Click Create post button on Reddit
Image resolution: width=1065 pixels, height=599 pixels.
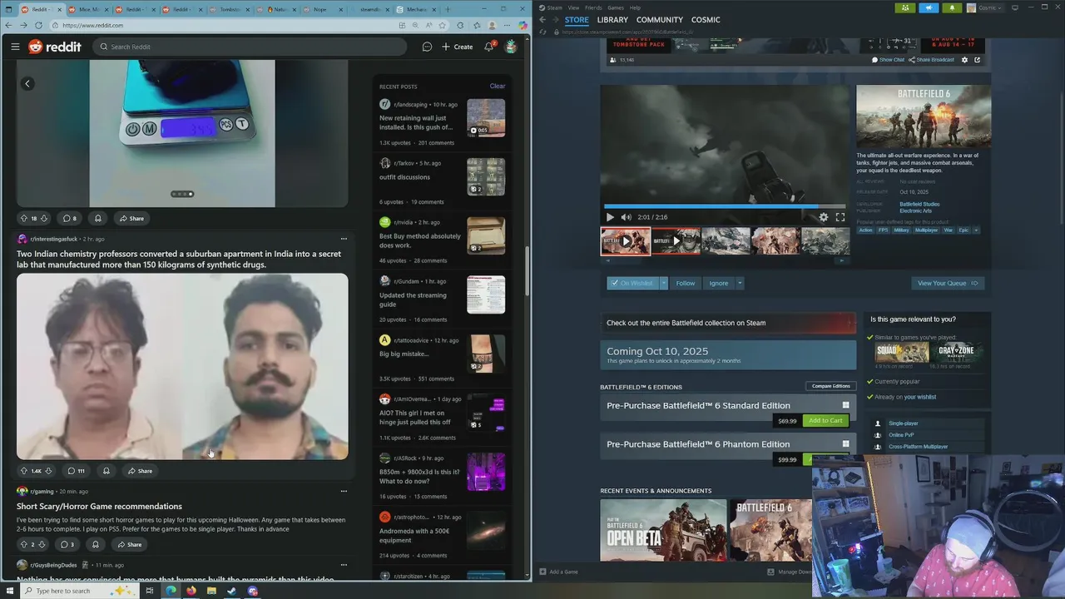(458, 47)
